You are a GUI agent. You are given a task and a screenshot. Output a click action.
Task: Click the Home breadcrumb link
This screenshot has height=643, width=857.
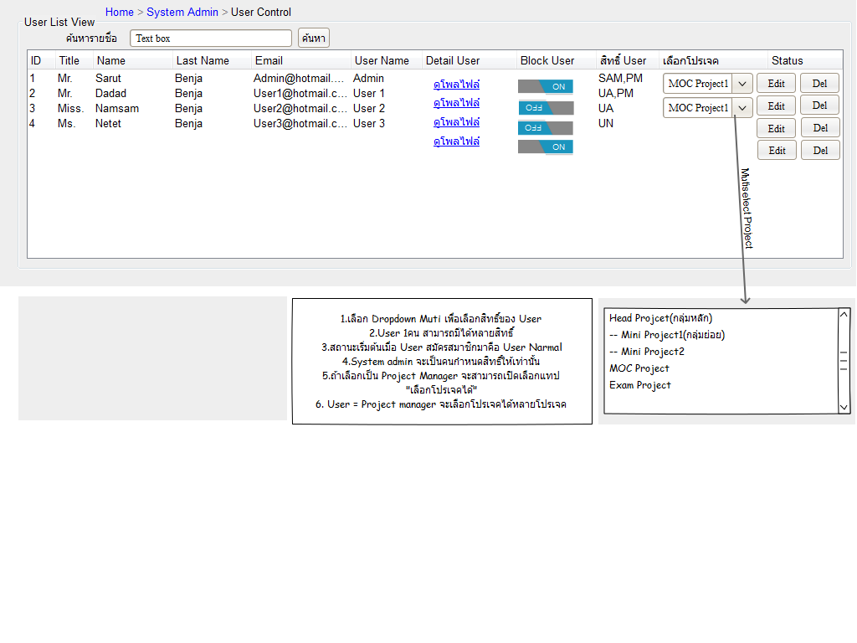(x=120, y=13)
